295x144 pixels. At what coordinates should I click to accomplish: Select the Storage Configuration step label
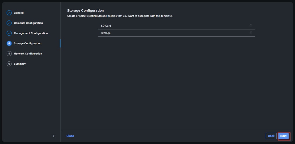28,43
